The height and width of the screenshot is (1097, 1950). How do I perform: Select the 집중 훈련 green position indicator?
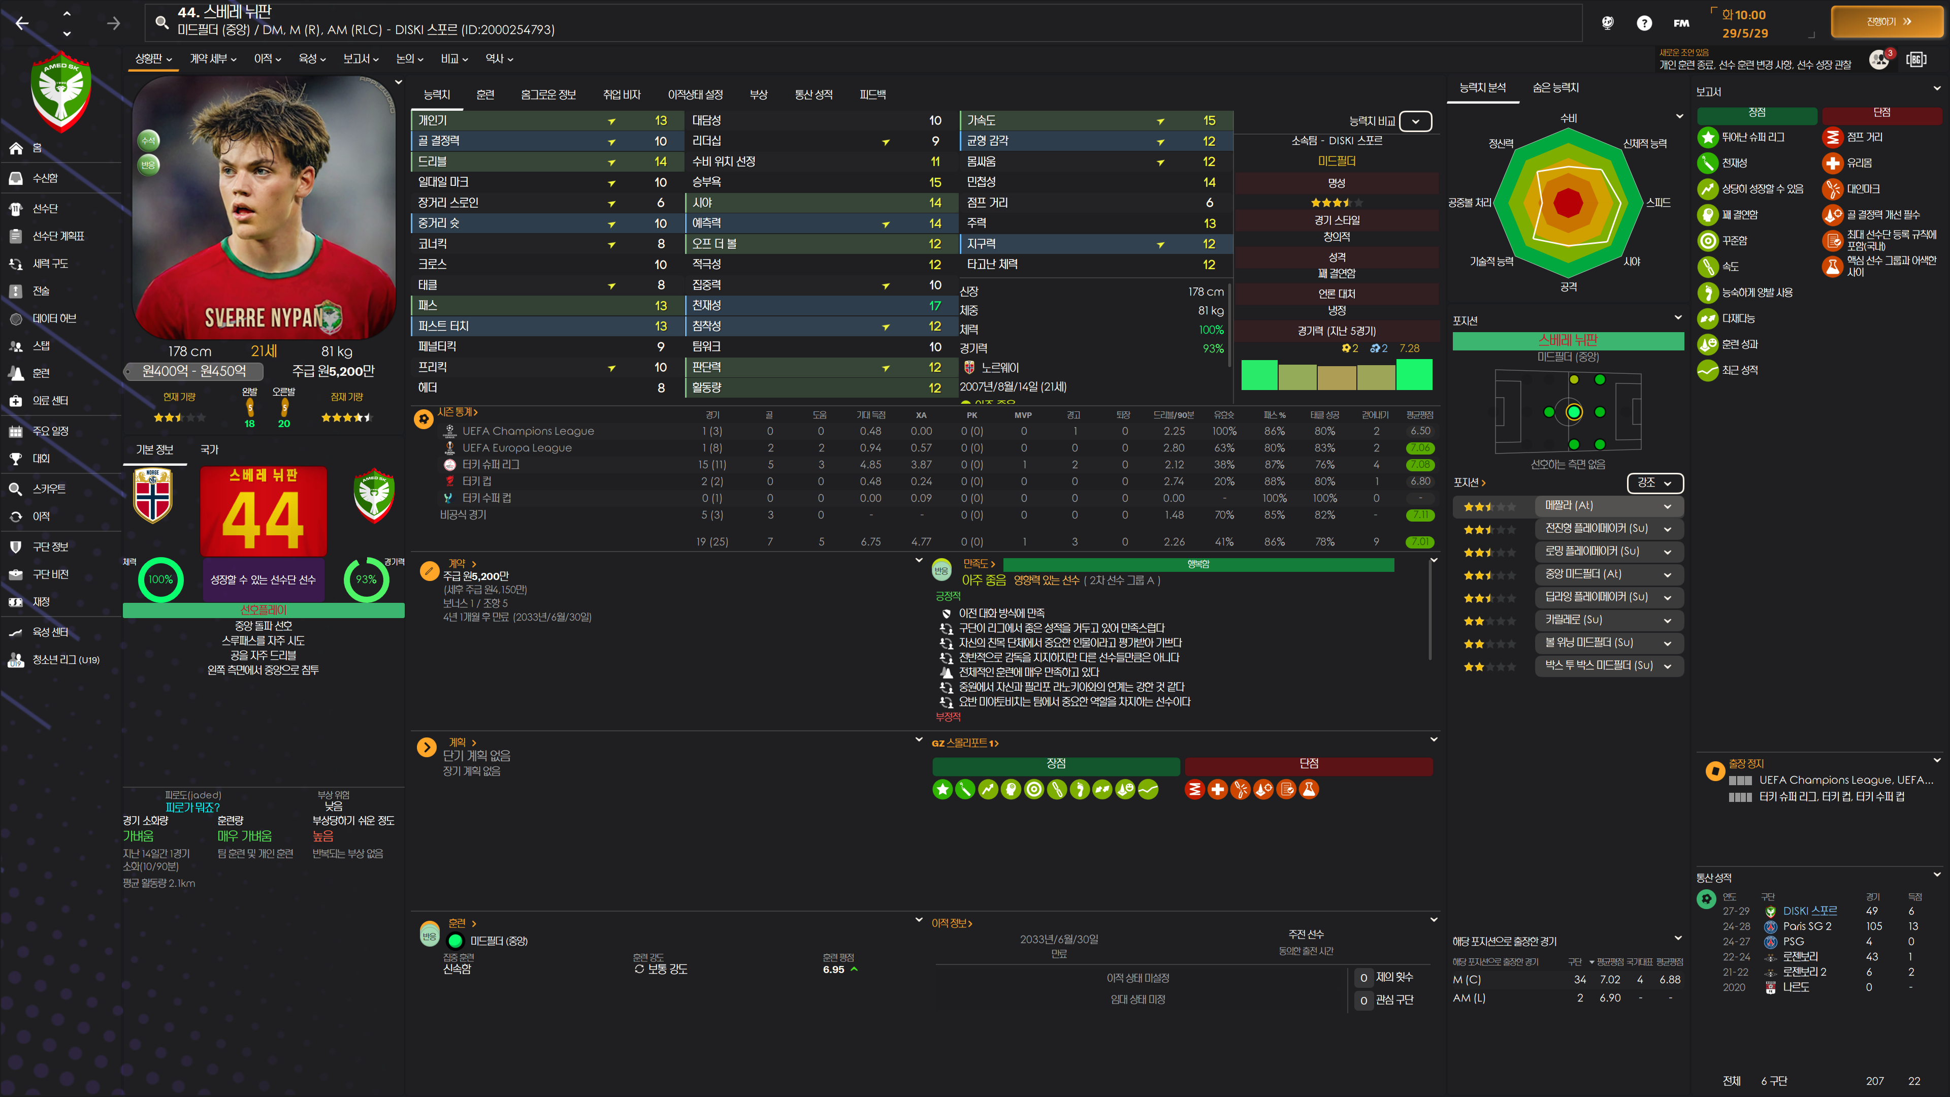pos(456,941)
